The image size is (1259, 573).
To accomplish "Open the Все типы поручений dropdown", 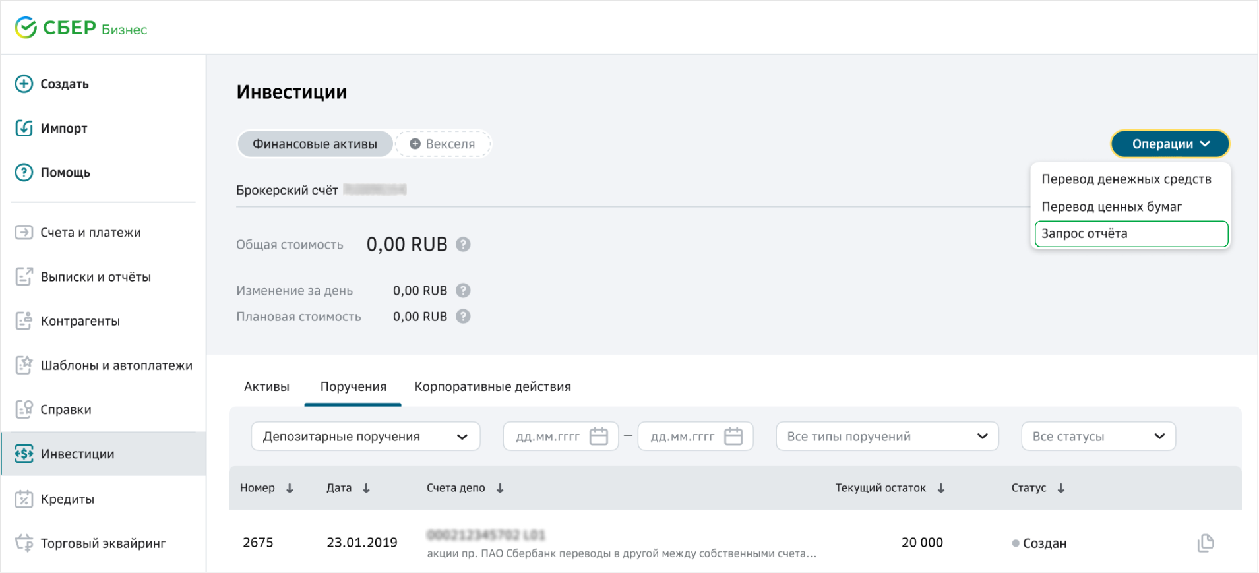I will (887, 437).
